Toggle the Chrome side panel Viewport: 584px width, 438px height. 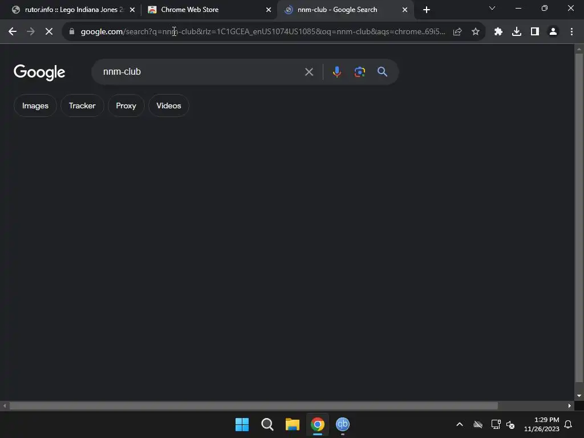click(535, 32)
